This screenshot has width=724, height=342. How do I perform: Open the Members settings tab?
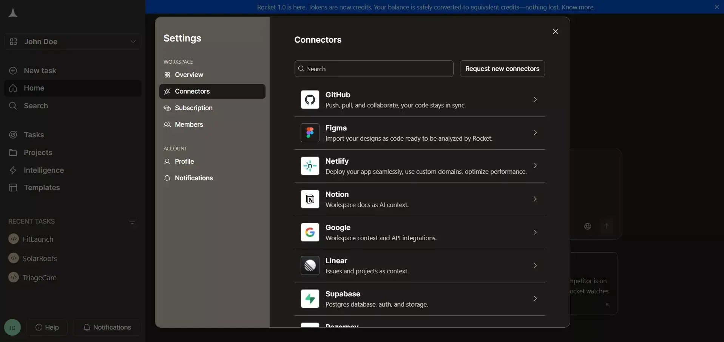click(212, 124)
